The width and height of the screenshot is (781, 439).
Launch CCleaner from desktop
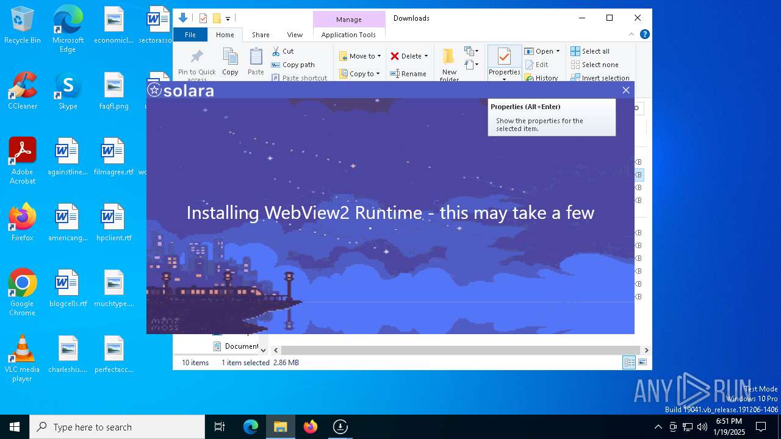pos(23,91)
